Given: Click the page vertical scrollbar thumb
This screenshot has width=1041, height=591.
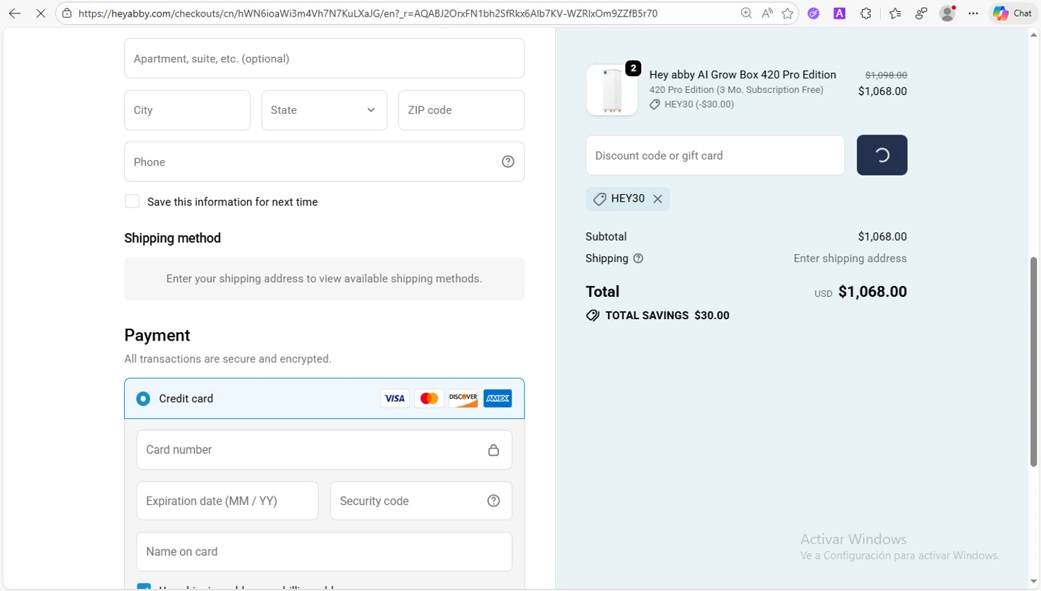Looking at the screenshot, I should click(x=1033, y=362).
